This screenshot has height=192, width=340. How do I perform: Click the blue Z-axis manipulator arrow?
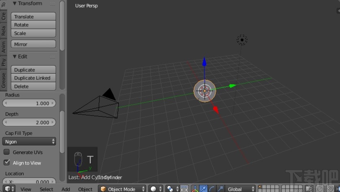[204, 62]
